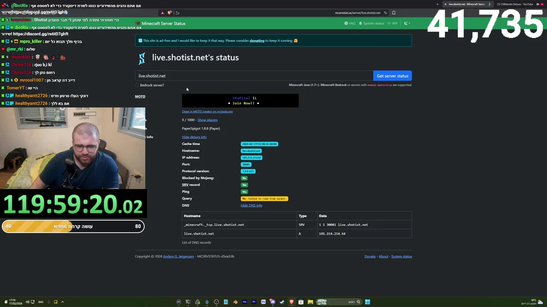Open terminal icon in taskbar

(188, 302)
